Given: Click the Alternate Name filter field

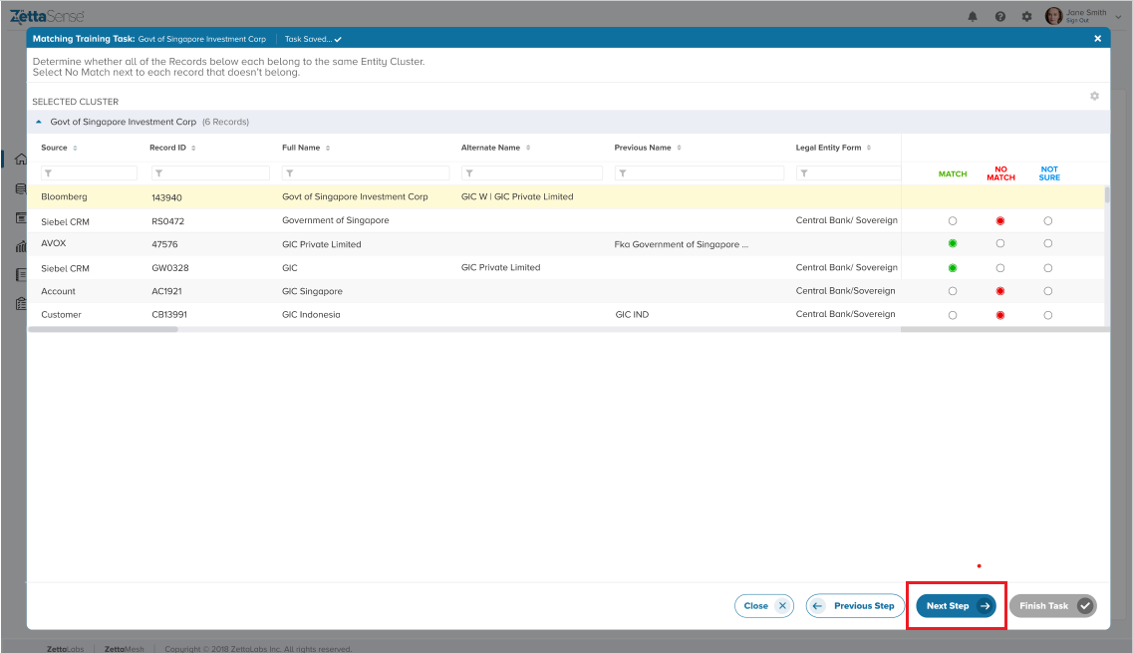Looking at the screenshot, I should (531, 173).
